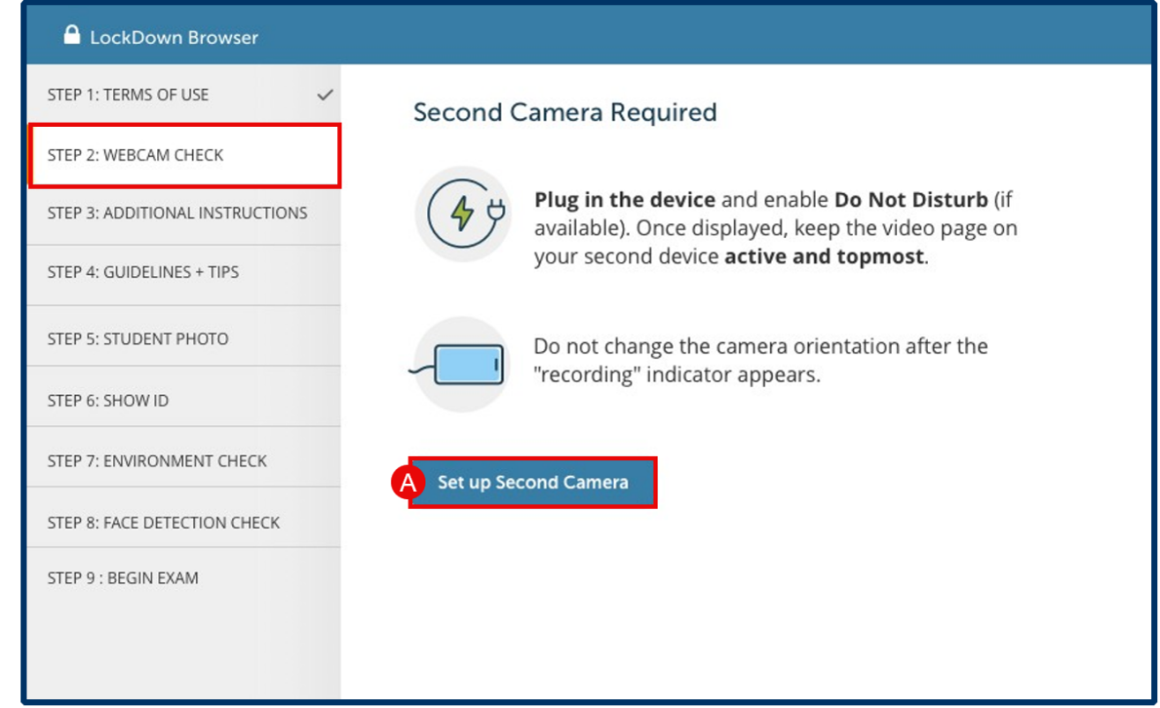Select Step 8: Face Detection Check
The width and height of the screenshot is (1160, 708).
point(183,519)
